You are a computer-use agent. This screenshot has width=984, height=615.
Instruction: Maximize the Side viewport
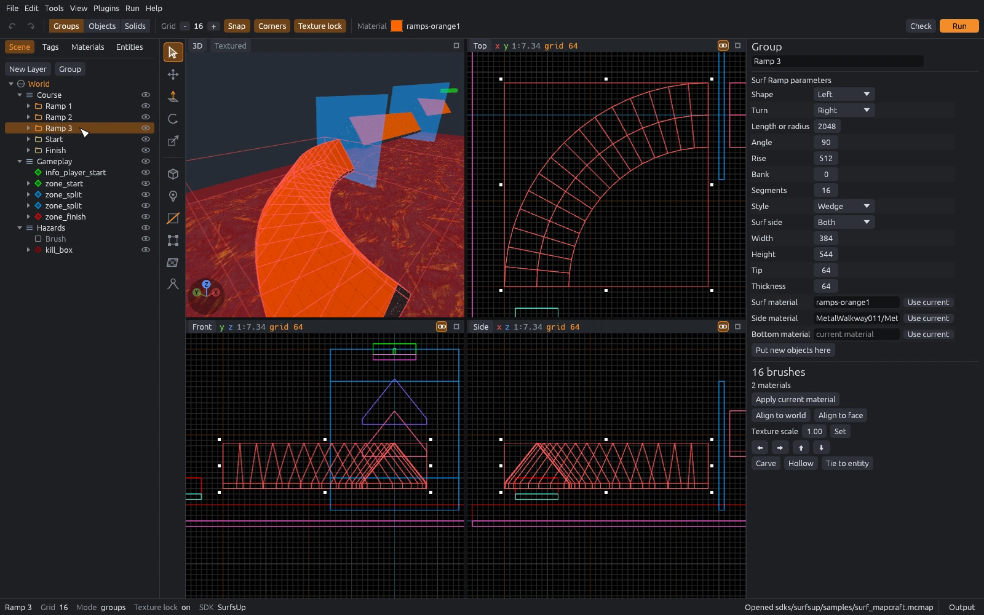[737, 327]
